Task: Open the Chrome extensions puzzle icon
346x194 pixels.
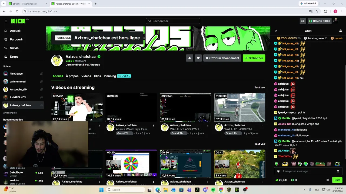Action: point(326,11)
